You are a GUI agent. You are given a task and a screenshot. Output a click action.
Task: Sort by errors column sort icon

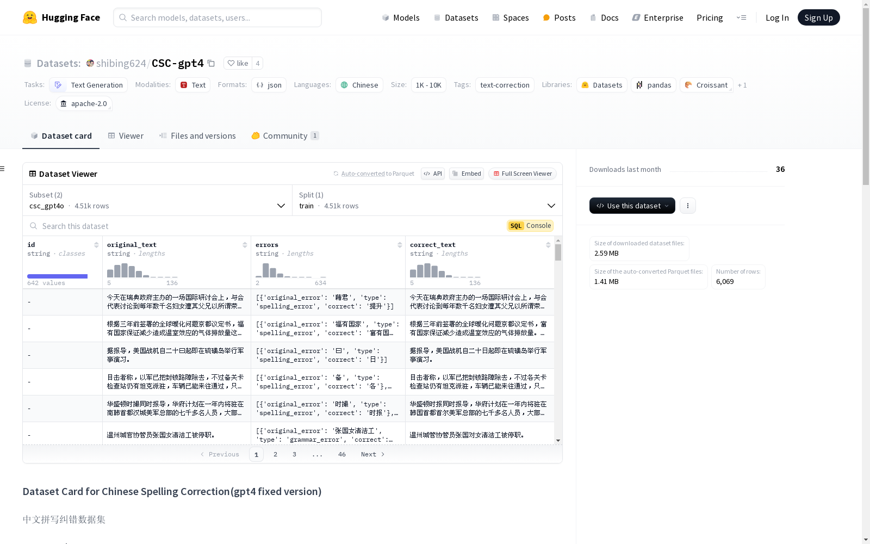tap(400, 245)
